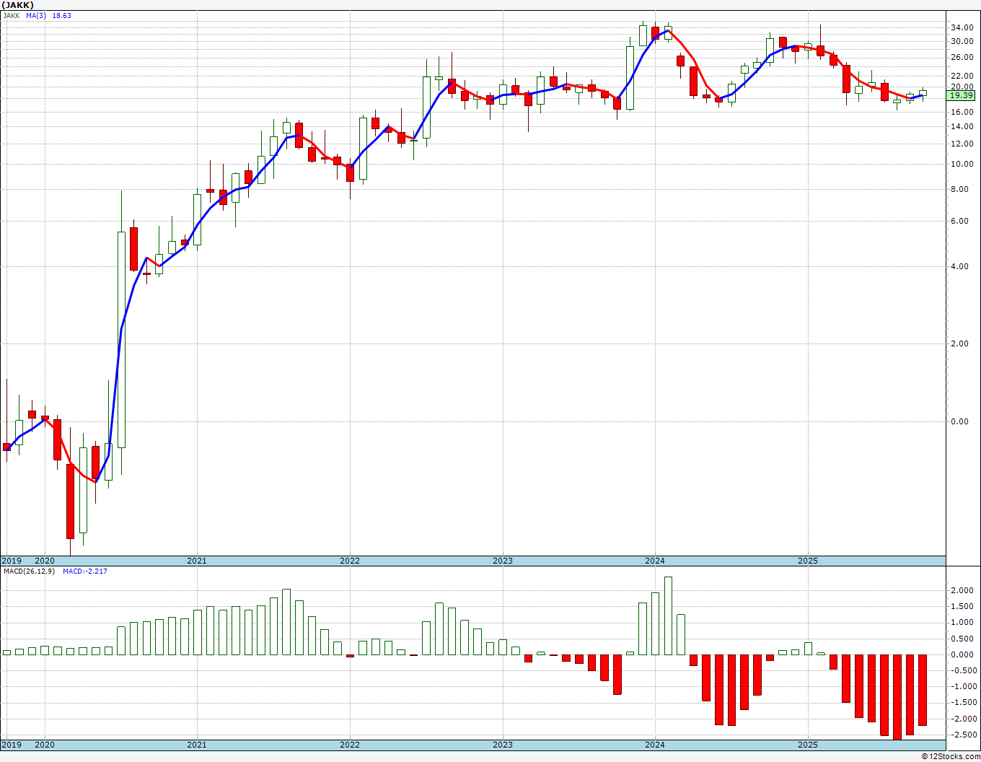
Task: Click the tallest green MACD histogram bar
Action: [x=668, y=616]
